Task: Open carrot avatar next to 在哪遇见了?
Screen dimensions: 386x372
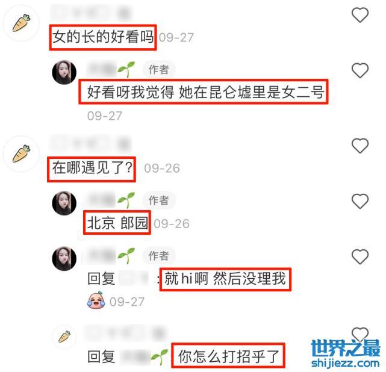Action: [x=21, y=153]
